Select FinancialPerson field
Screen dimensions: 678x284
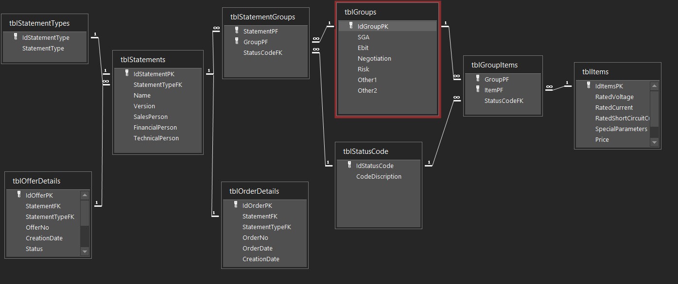(155, 127)
